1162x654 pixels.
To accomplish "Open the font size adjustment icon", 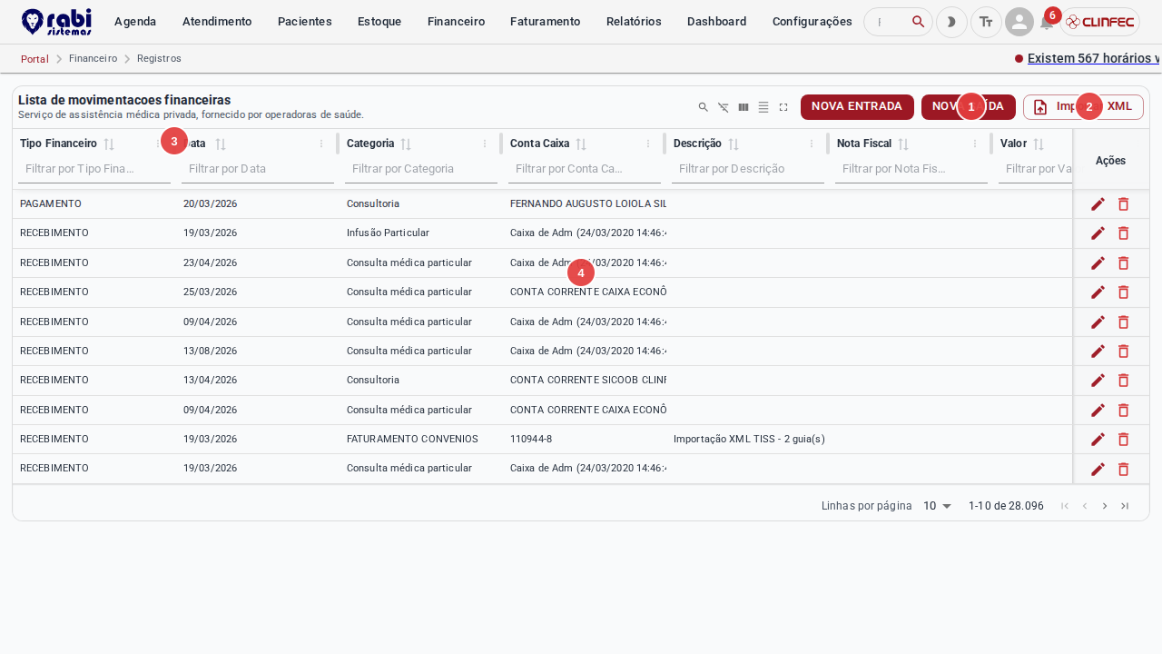I will coord(986,22).
